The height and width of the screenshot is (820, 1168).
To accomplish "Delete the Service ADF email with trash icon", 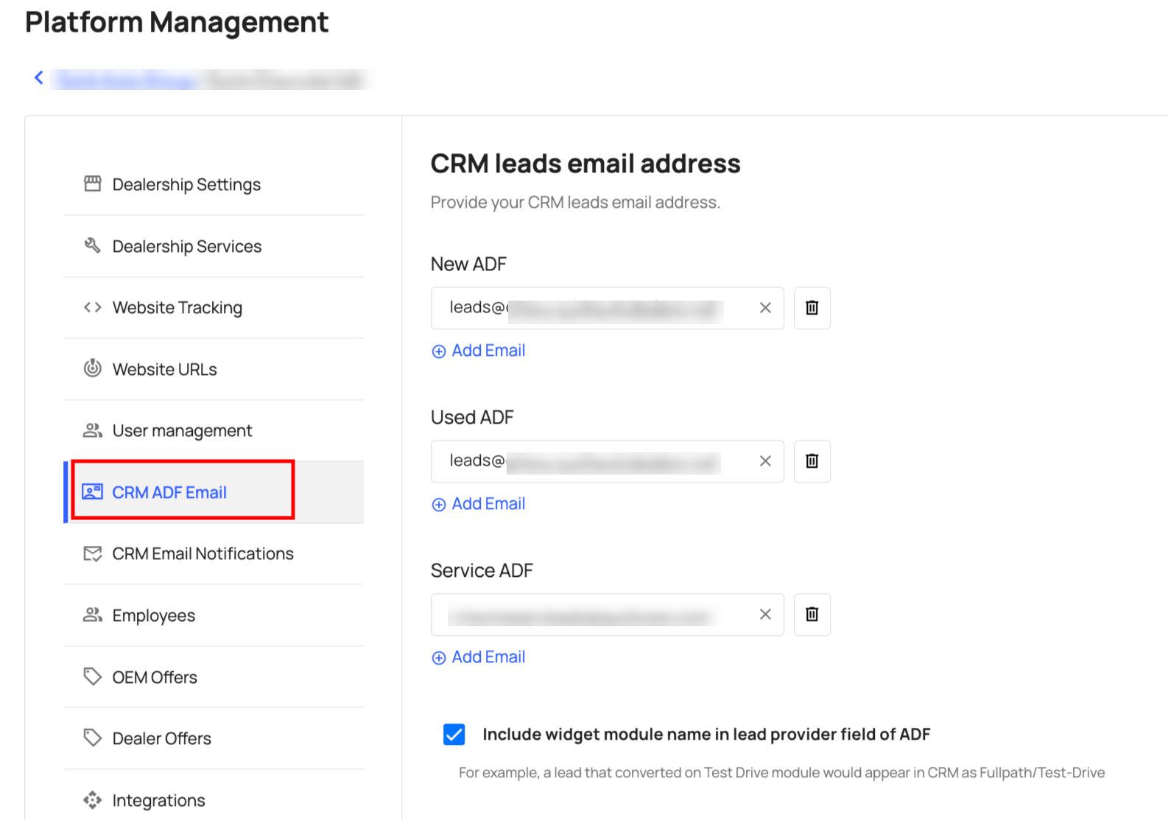I will 812,614.
